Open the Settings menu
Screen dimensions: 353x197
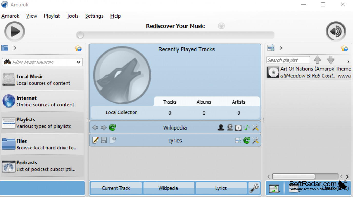(x=94, y=16)
